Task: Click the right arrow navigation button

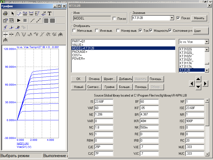Action: point(205,83)
